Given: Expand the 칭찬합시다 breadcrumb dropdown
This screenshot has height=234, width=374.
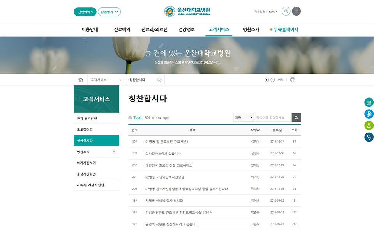Looking at the screenshot, I should click(x=159, y=80).
